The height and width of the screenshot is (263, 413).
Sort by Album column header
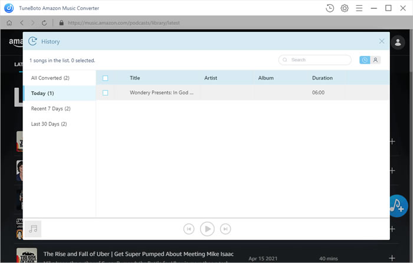click(265, 78)
